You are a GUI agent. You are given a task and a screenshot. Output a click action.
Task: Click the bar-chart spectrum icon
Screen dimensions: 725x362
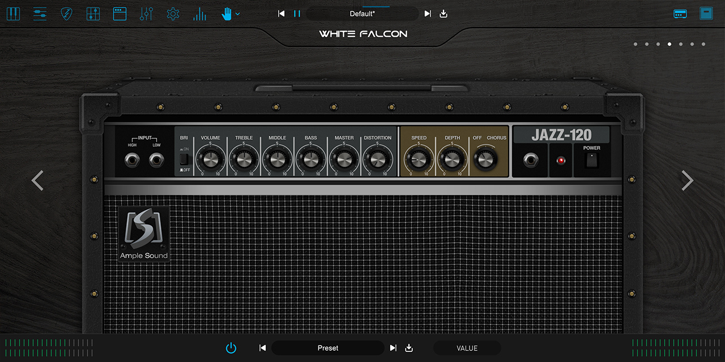(x=199, y=14)
